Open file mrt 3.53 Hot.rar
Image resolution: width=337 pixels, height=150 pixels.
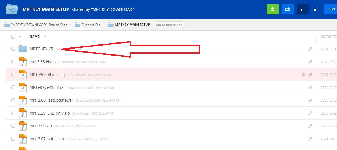(44, 62)
